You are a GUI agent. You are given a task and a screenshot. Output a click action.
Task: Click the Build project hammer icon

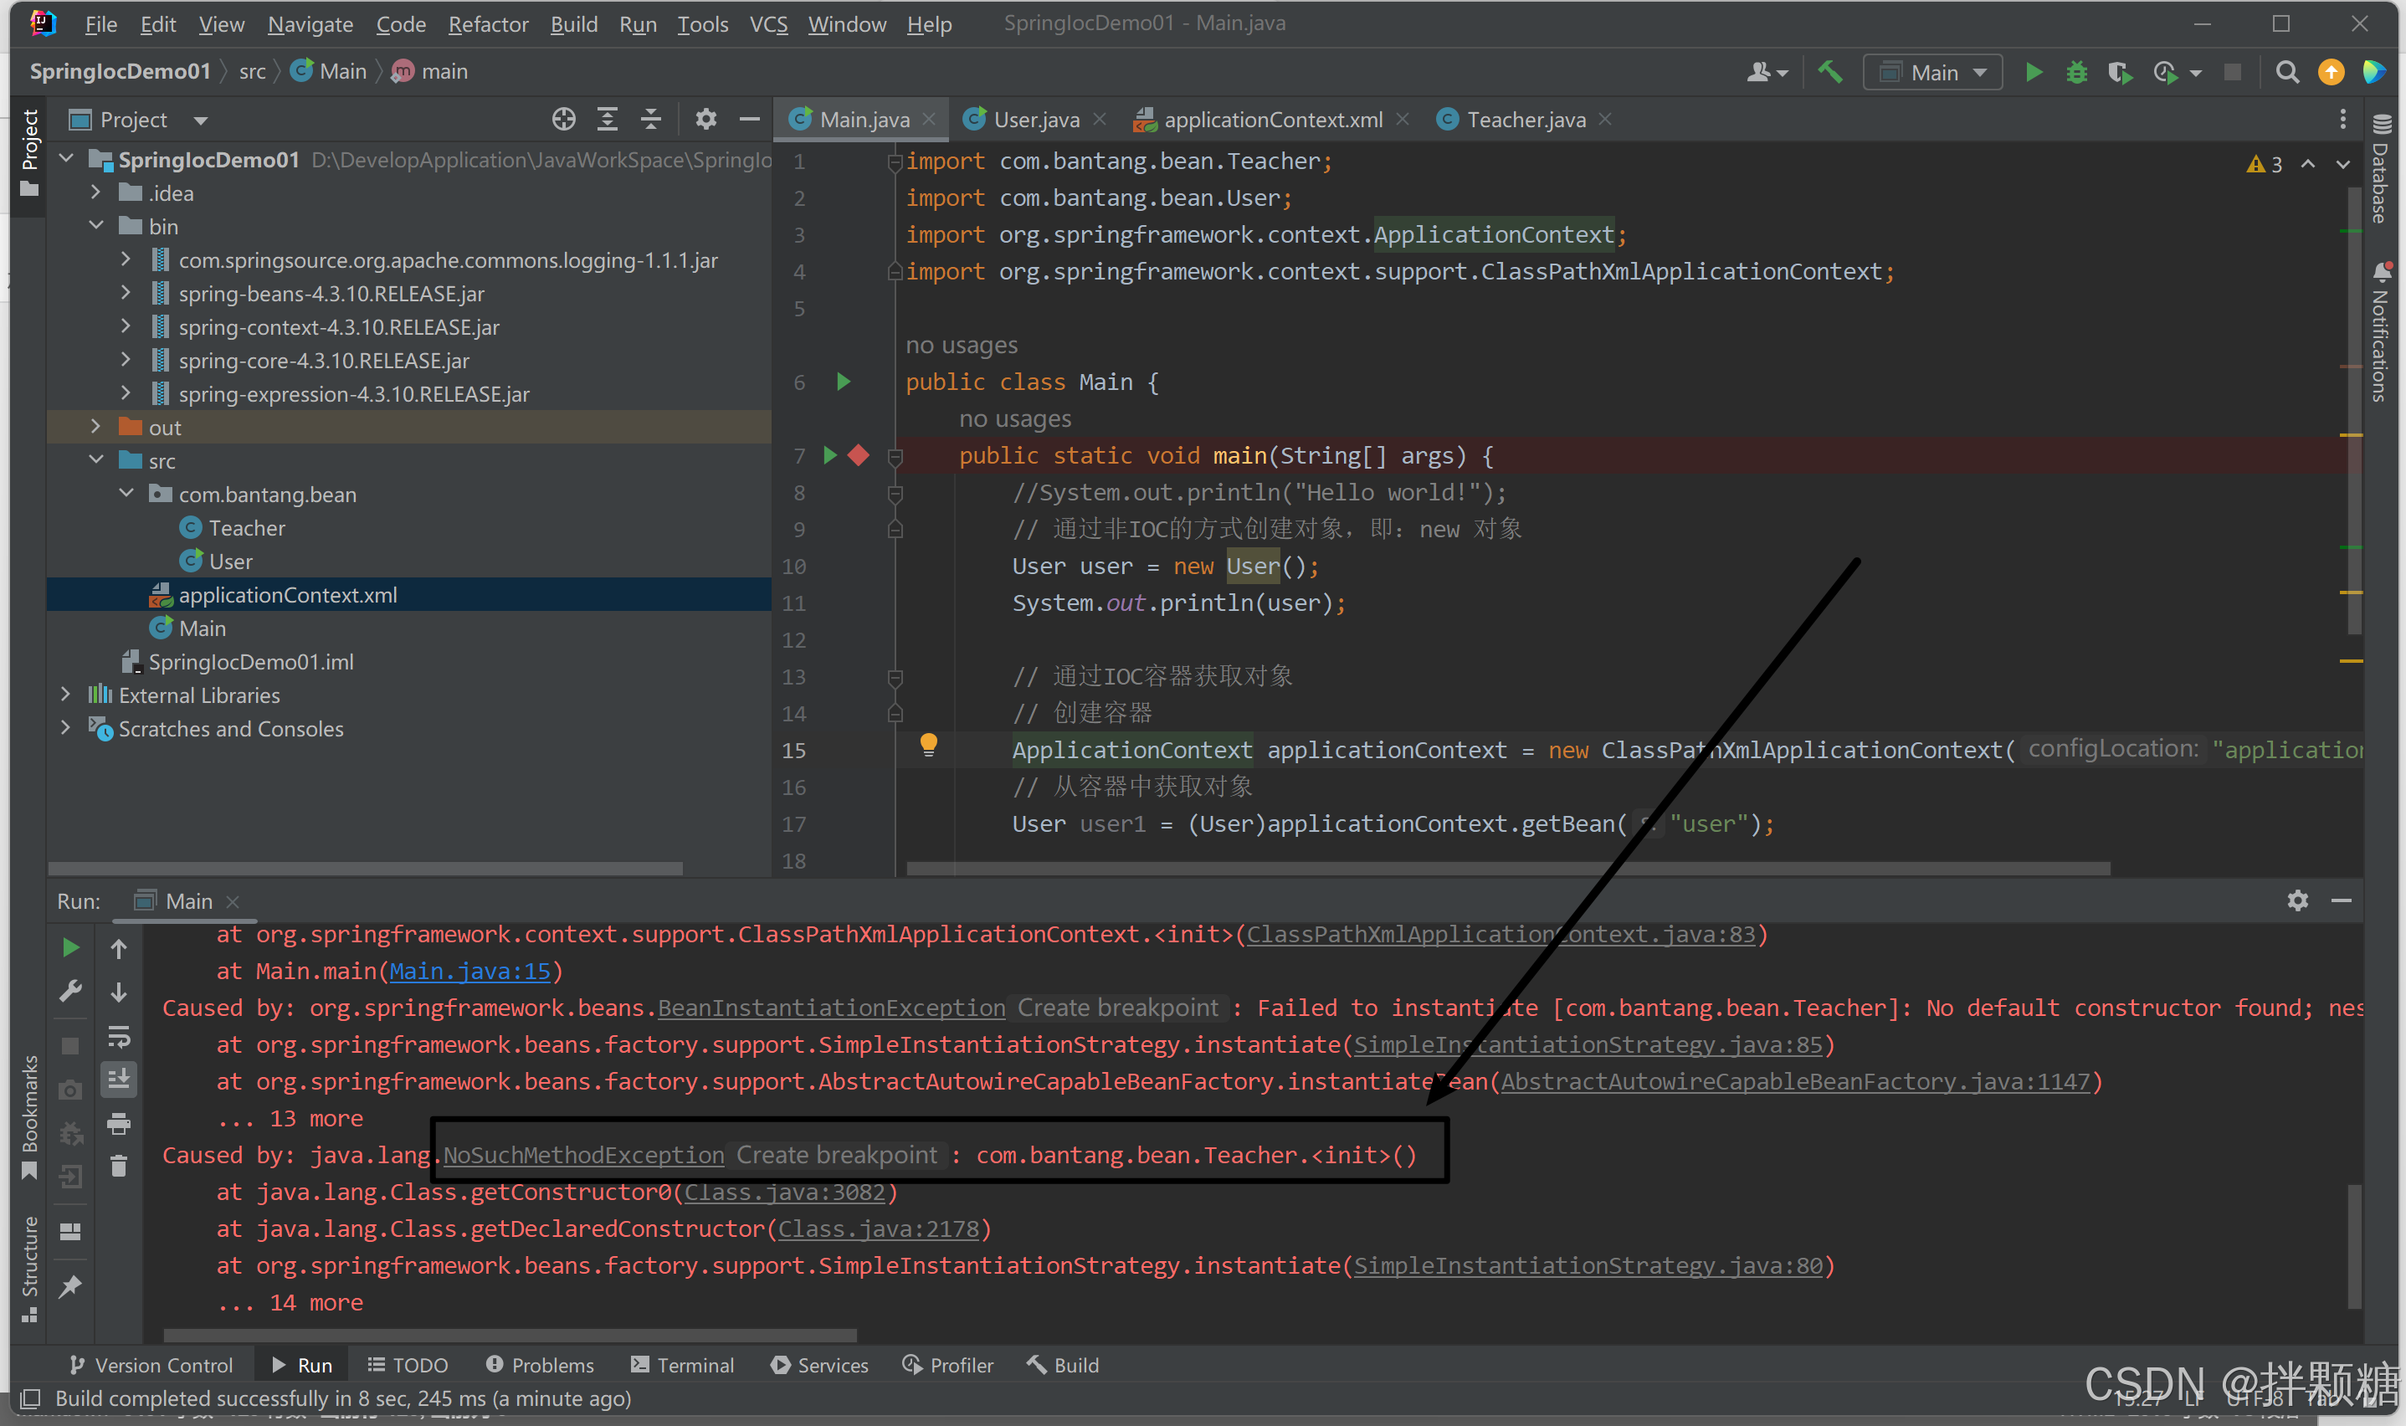pyautogui.click(x=1830, y=72)
